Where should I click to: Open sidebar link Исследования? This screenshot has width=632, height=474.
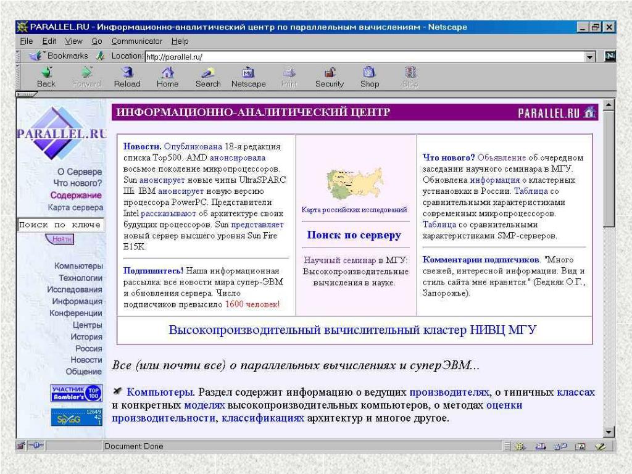(75, 289)
